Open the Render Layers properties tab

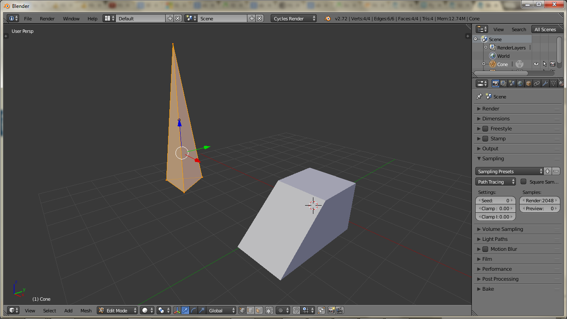pos(503,83)
